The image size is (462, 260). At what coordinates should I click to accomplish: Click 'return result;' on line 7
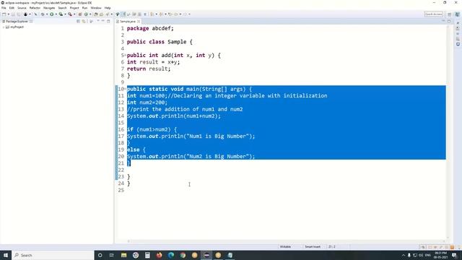pyautogui.click(x=149, y=69)
